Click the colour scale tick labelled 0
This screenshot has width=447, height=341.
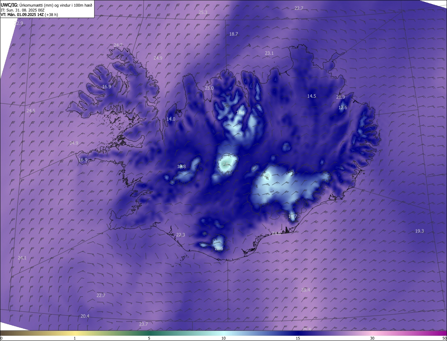tap(1, 338)
